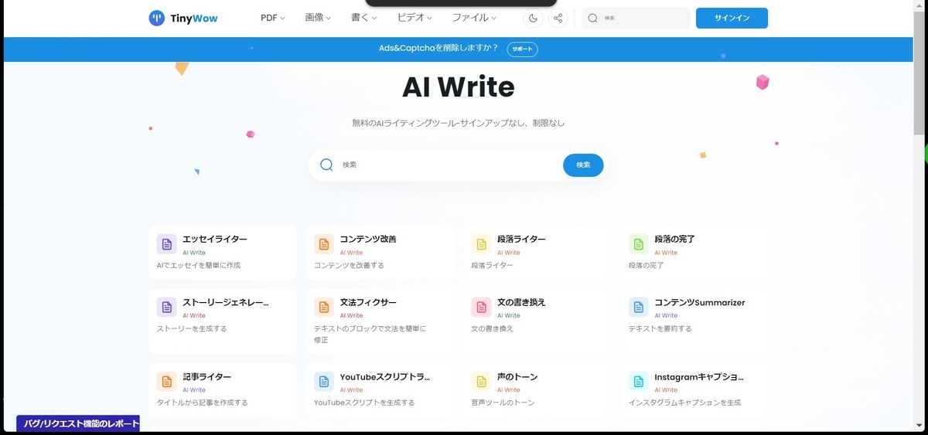Click description 'コンテンツを改善する'
This screenshot has height=435, width=928.
pos(349,265)
